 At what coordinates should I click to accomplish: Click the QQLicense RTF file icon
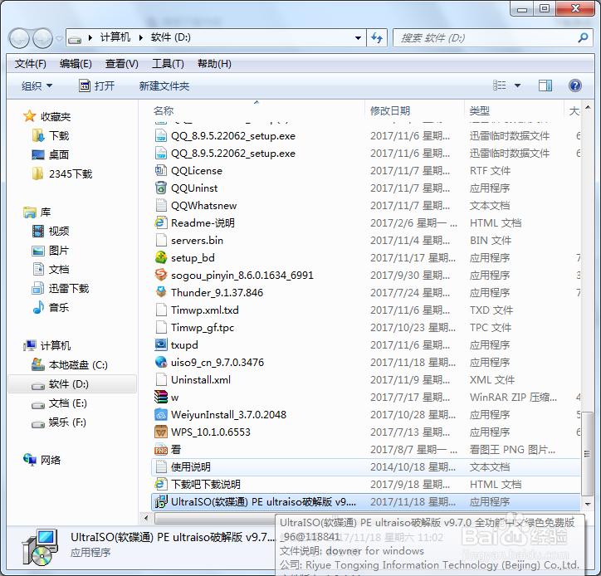coord(160,170)
